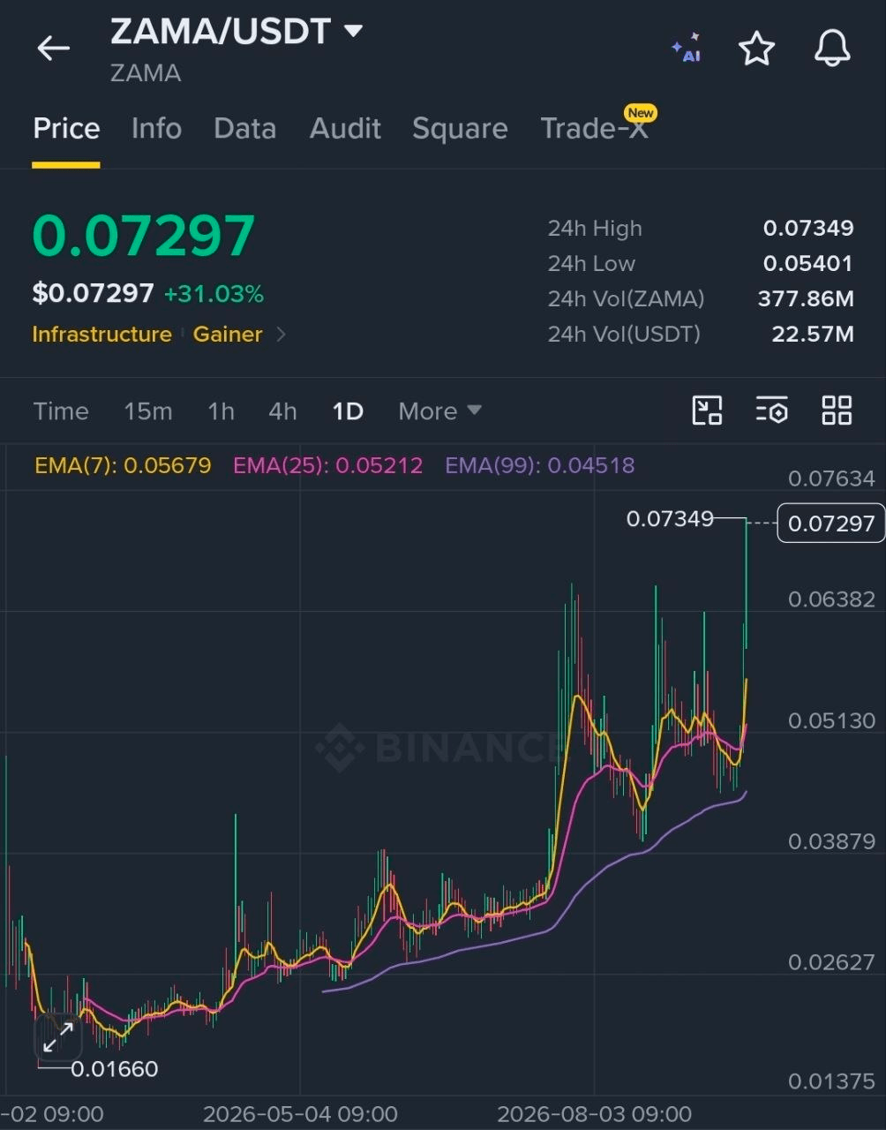Viewport: 886px width, 1130px height.
Task: Switch to the Data tab
Action: coord(244,129)
